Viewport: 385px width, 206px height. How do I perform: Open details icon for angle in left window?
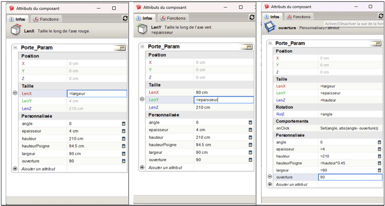[x=123, y=124]
